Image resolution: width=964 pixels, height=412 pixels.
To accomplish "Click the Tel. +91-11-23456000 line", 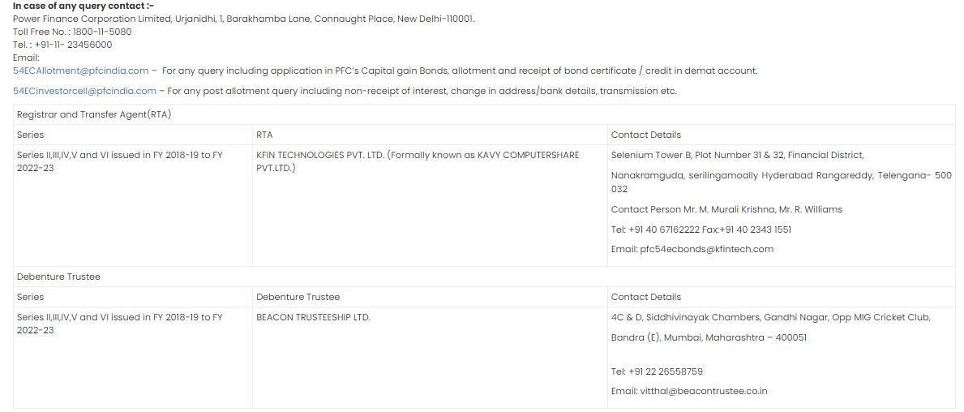I will point(62,45).
